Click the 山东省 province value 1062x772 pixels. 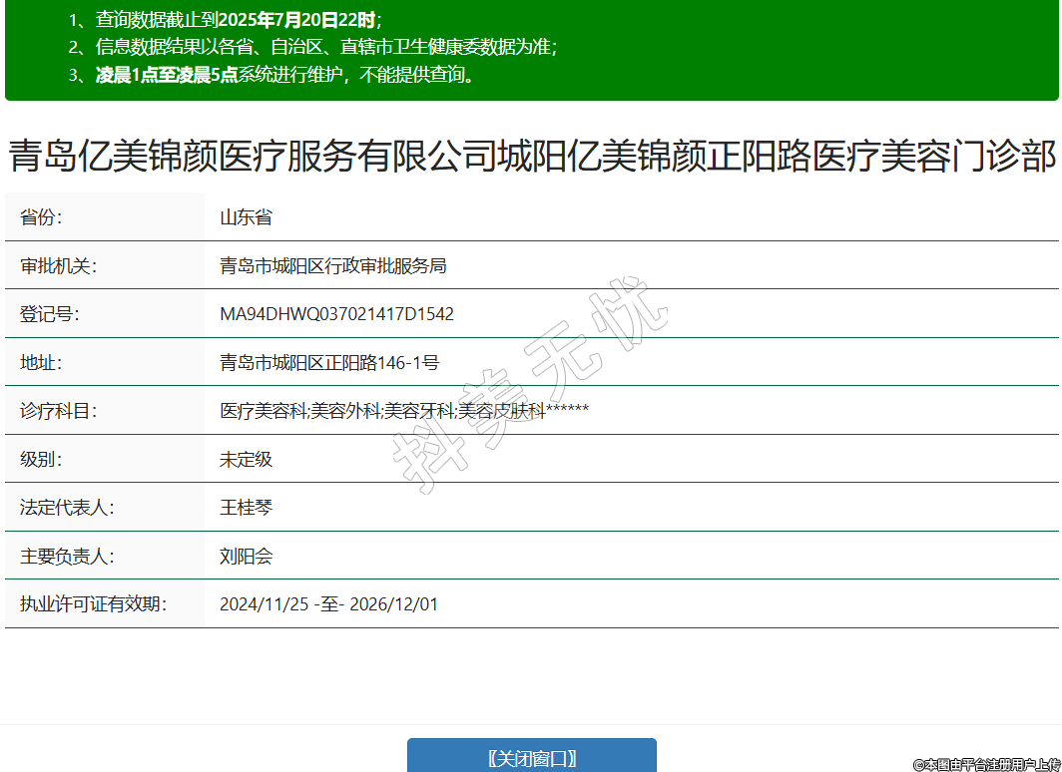(x=246, y=217)
